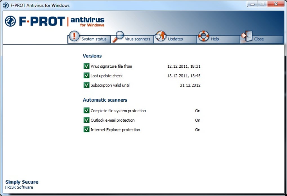Screen dimensions: 287x196
Task: Click the 'Complete file system protection' label
Action: [118, 111]
